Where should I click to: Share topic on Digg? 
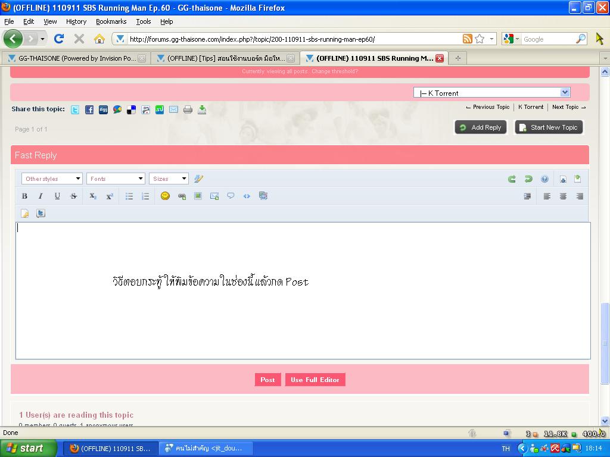coord(103,109)
